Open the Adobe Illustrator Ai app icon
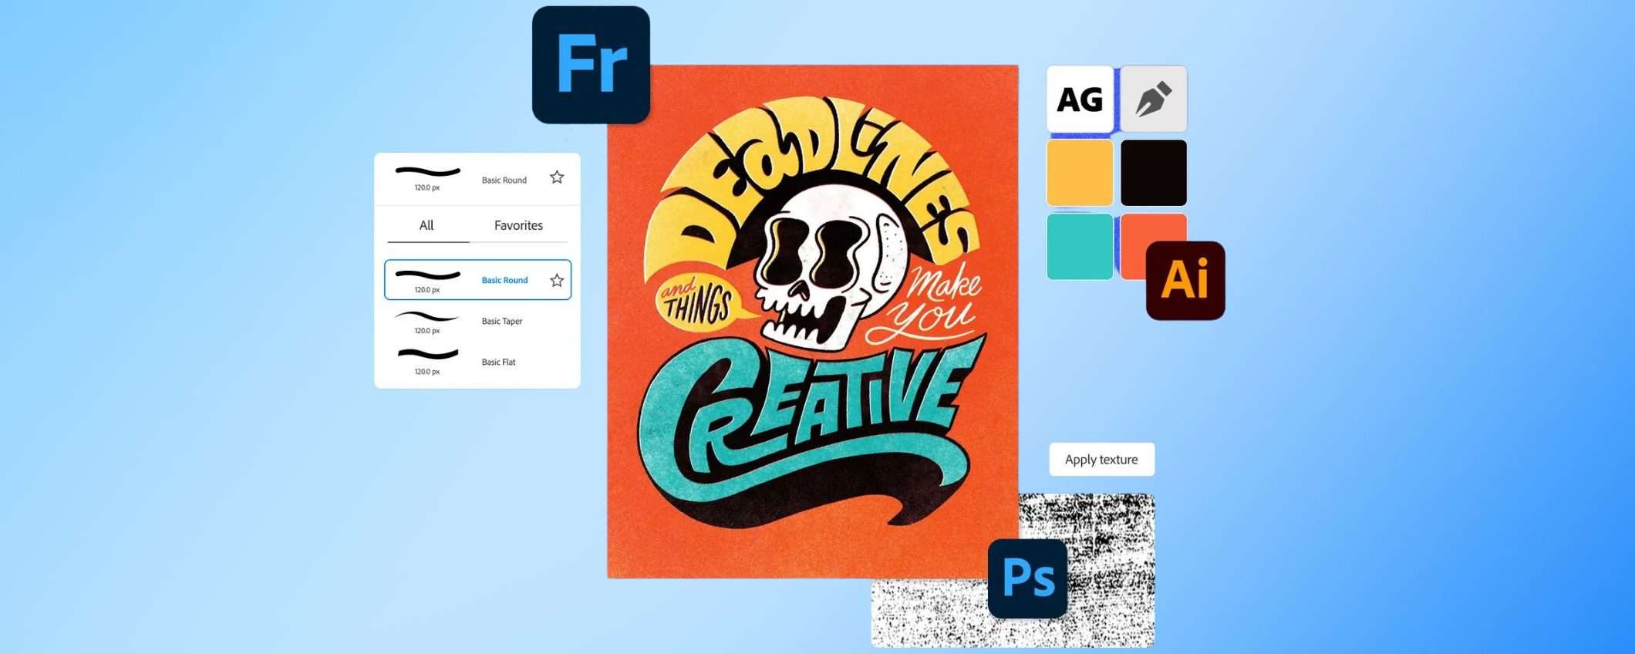This screenshot has height=654, width=1635. coord(1185,280)
